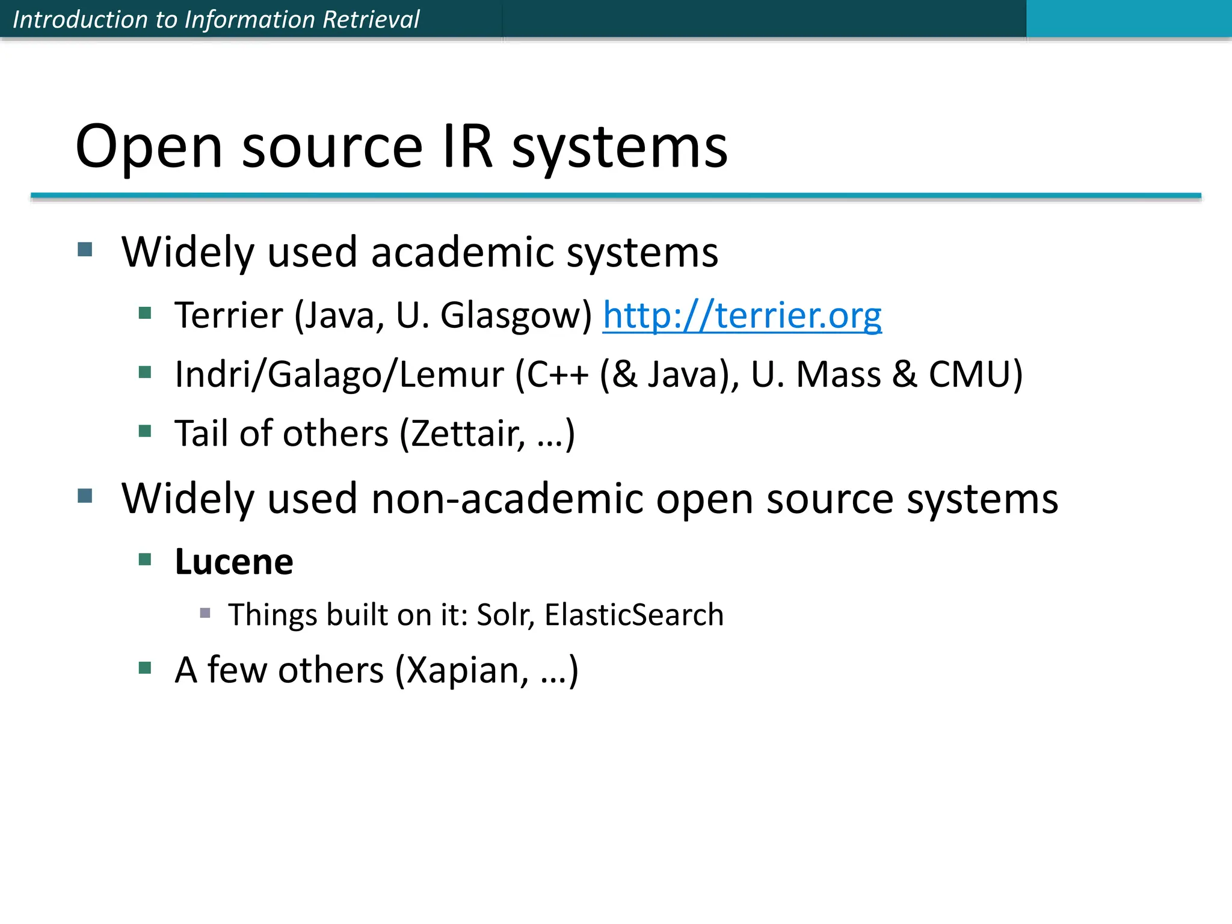The height and width of the screenshot is (924, 1232).
Task: Click the Terrier (Java, U. Glasgow) text
Action: coord(383,315)
